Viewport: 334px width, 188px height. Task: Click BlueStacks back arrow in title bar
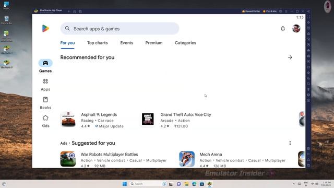[69, 11]
